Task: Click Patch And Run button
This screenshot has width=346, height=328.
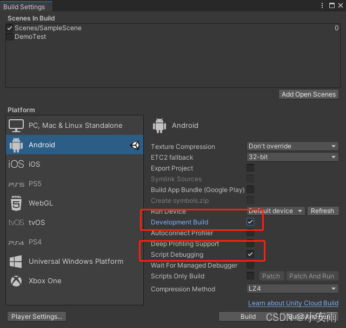Action: [312, 276]
